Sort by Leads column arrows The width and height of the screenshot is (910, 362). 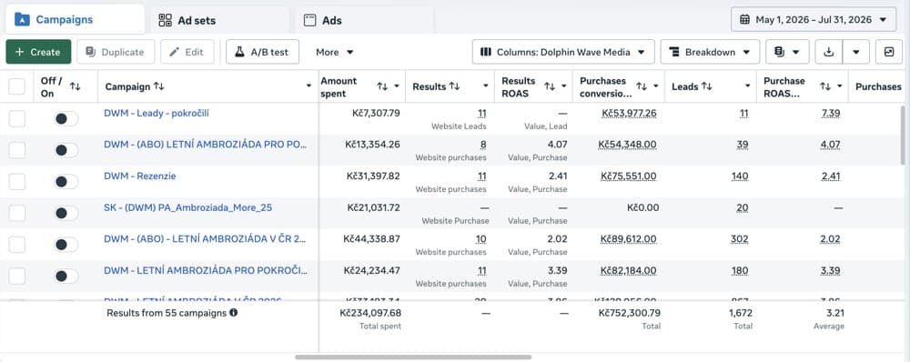(706, 86)
